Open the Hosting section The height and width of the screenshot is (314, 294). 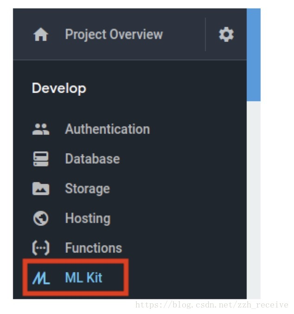pos(88,218)
